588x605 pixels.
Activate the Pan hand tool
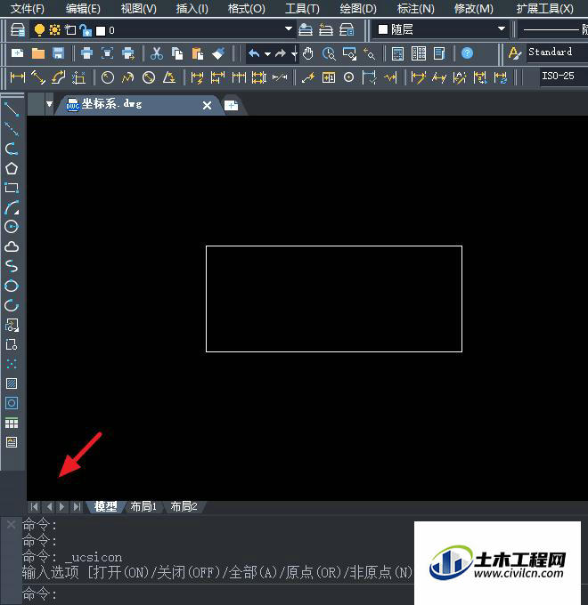(308, 53)
